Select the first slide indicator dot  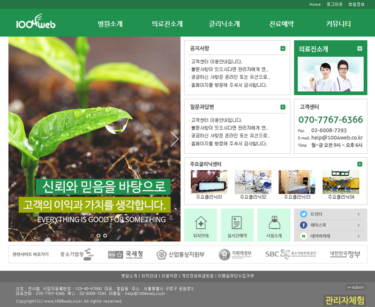92,236
